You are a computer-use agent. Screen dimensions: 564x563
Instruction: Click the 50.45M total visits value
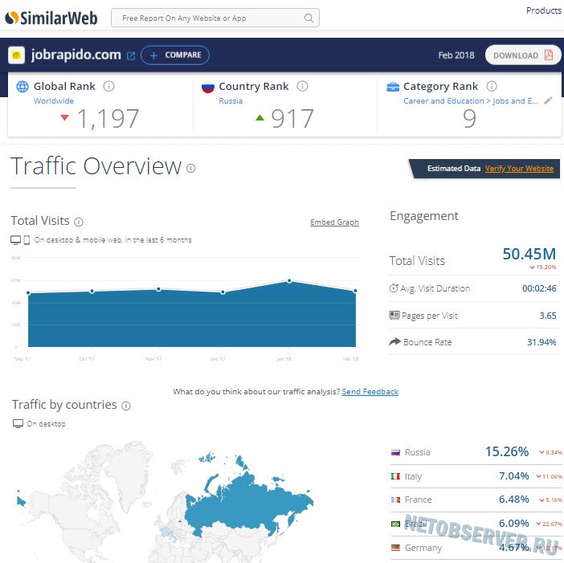(x=529, y=254)
